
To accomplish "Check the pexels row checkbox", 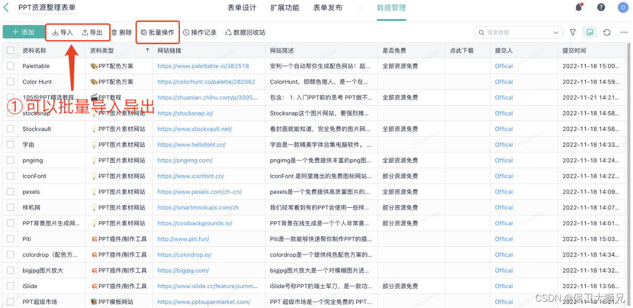I will [x=10, y=192].
